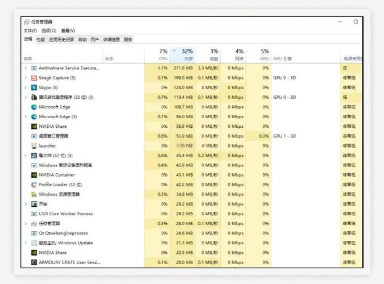The width and height of the screenshot is (384, 284).
Task: Click the 5.2 MB/秒 disk value
Action: (x=208, y=156)
